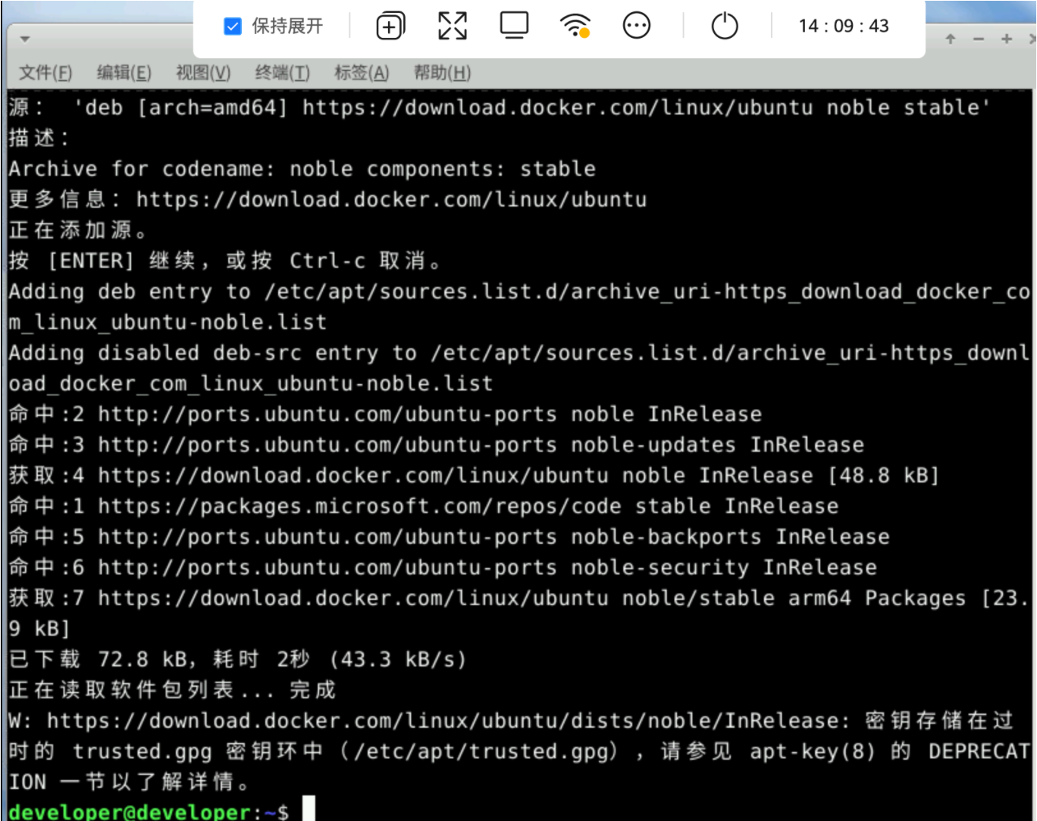This screenshot has width=1037, height=821.
Task: Click the 命中:6 noble-security line
Action: [x=443, y=567]
